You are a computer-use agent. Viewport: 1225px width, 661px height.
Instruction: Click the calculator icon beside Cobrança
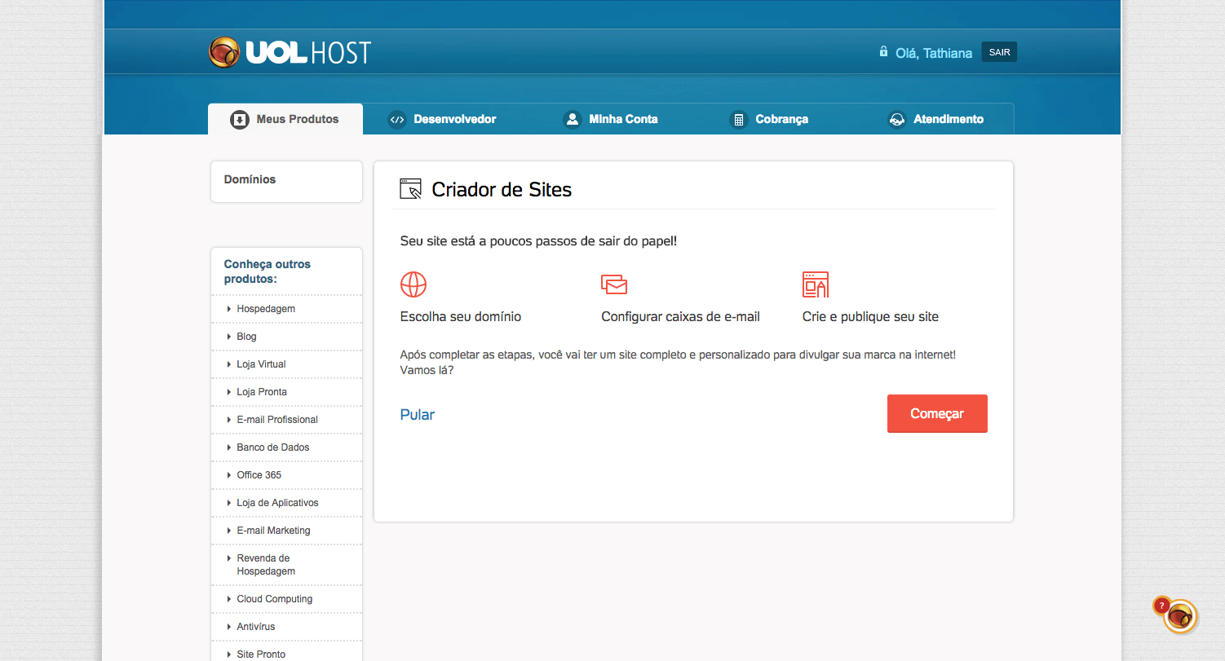point(739,120)
